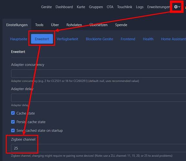Switch to the Über tab
Screen dimensions: 186x161
(x=55, y=25)
